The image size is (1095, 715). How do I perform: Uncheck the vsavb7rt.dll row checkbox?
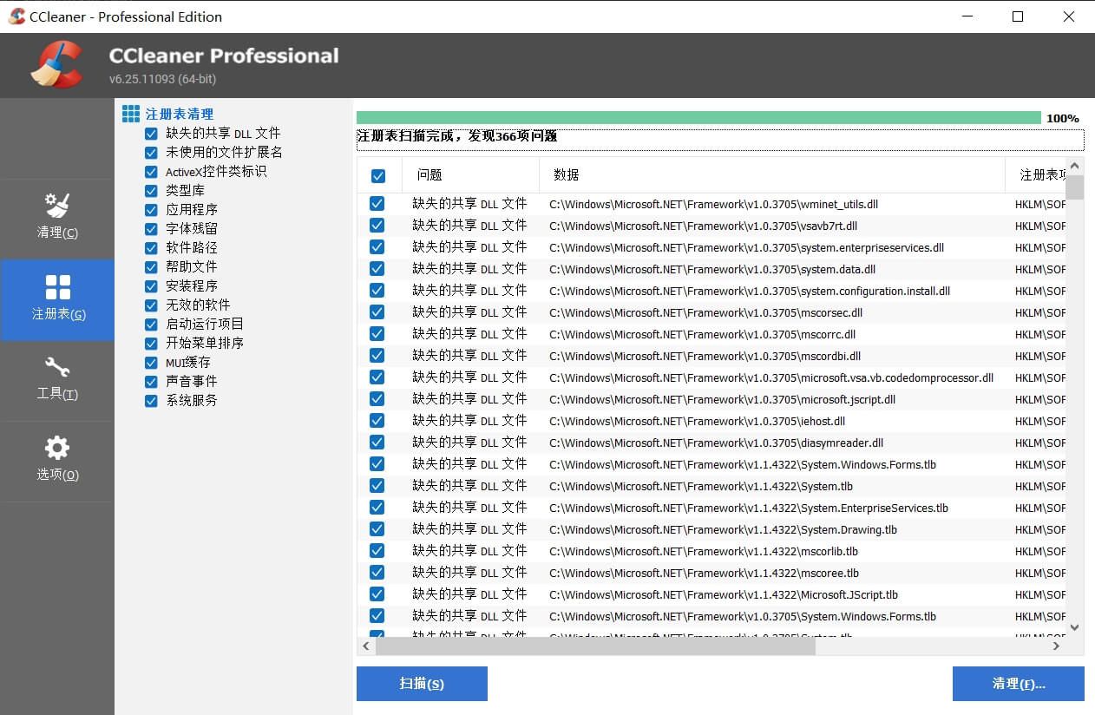pyautogui.click(x=377, y=226)
